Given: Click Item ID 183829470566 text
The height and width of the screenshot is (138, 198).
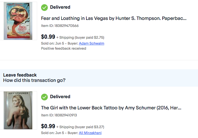Looking at the screenshot, I should coord(60,26).
